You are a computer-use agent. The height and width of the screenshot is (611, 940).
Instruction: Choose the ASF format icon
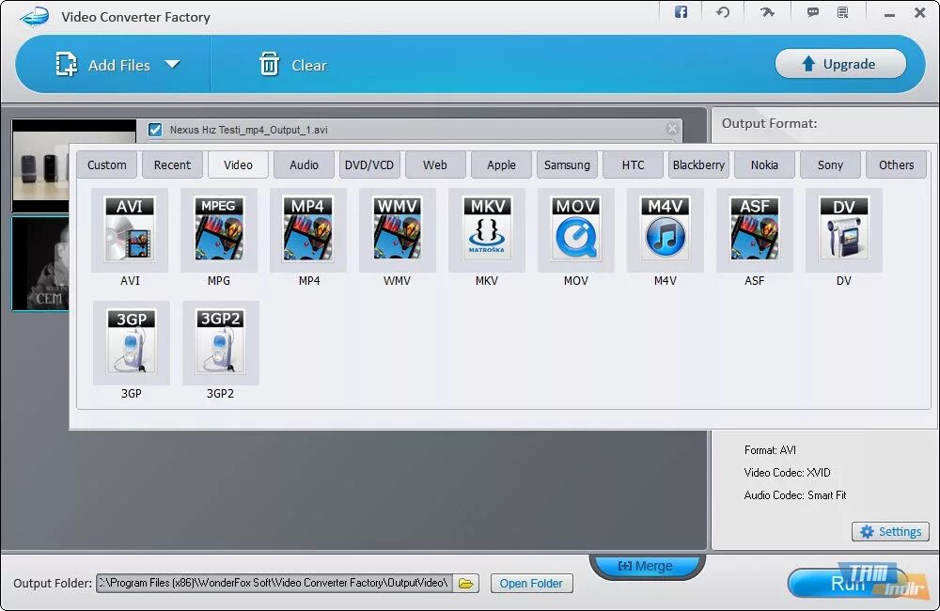[755, 231]
